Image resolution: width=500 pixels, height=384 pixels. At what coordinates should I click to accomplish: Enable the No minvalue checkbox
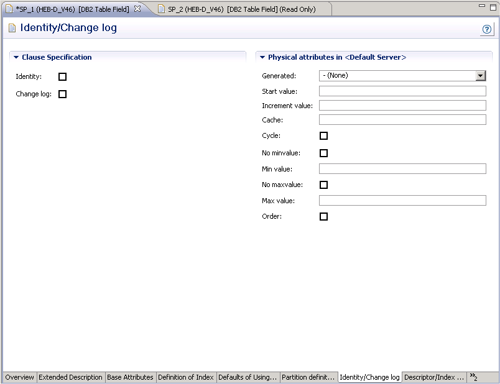point(323,153)
